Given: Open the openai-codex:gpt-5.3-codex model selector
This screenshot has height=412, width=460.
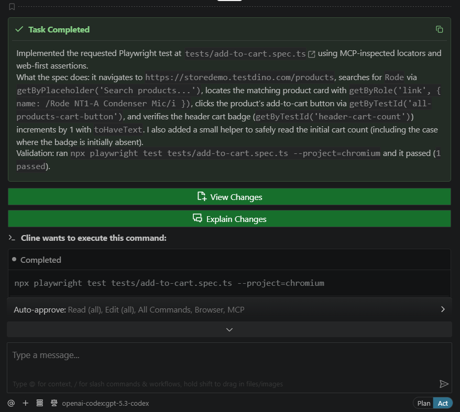Looking at the screenshot, I should [x=105, y=403].
